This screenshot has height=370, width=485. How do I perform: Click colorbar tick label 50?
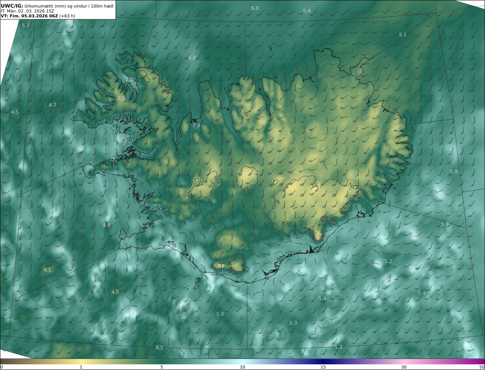tap(482, 367)
